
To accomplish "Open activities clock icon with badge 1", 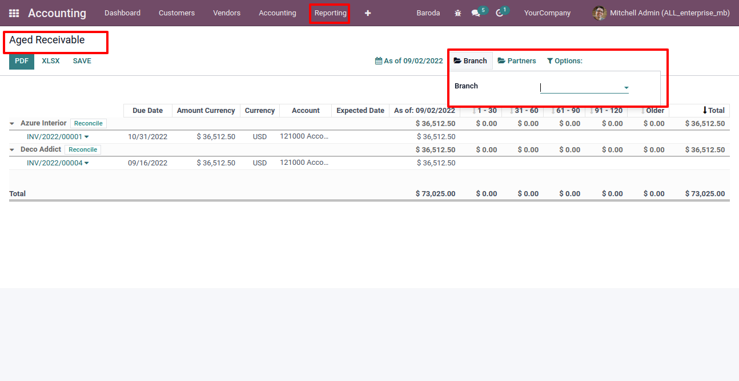I will (500, 13).
